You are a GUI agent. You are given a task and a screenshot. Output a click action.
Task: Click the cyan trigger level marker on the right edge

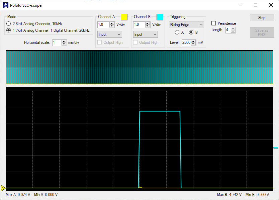click(276, 147)
